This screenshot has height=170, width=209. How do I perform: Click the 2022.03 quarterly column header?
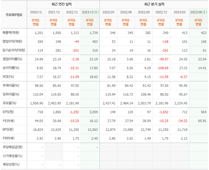coord(109,12)
